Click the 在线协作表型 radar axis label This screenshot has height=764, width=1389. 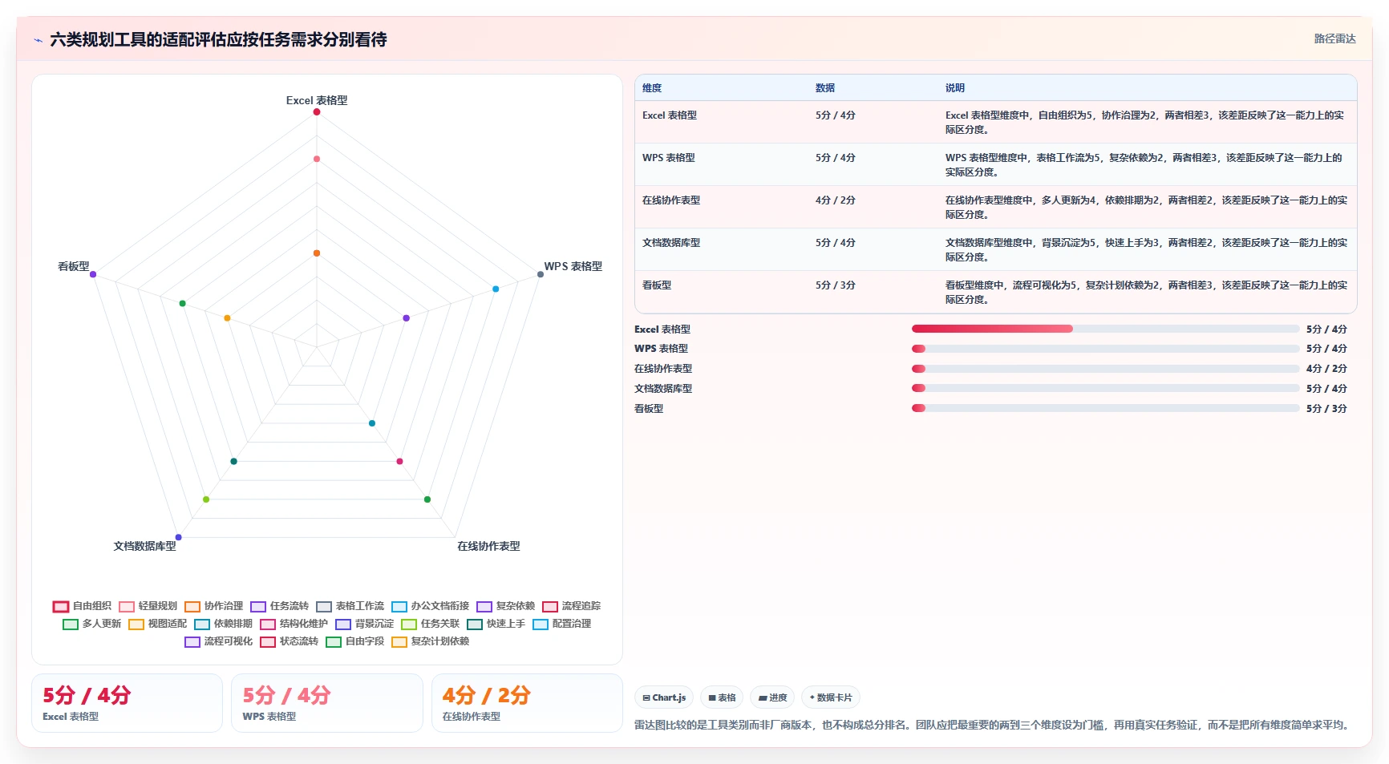pos(488,546)
